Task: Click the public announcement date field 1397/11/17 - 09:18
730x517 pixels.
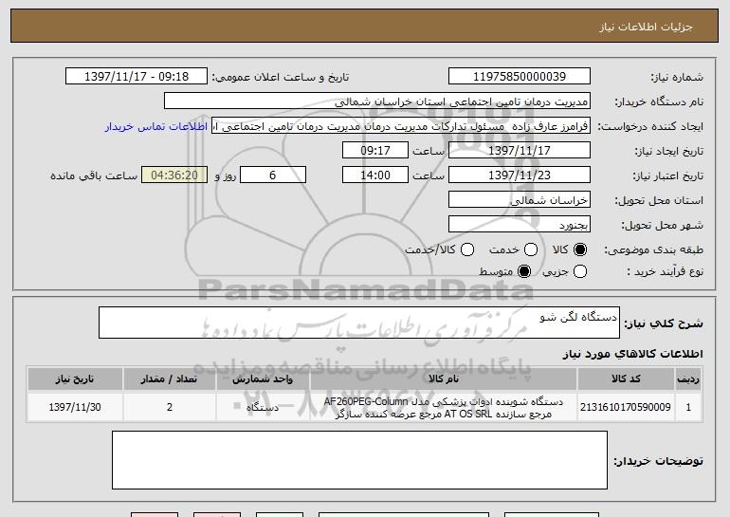Action: [137, 77]
